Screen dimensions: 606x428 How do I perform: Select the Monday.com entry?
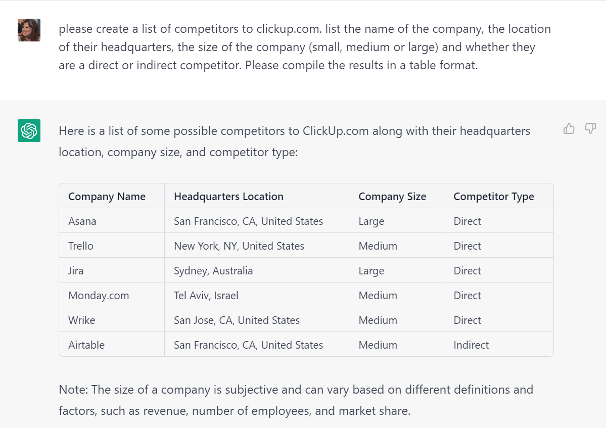[x=99, y=295]
